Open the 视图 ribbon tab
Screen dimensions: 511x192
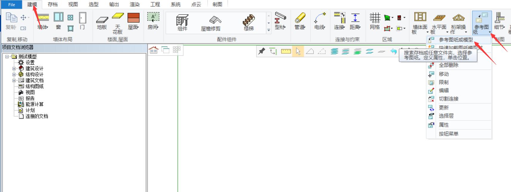click(x=73, y=4)
